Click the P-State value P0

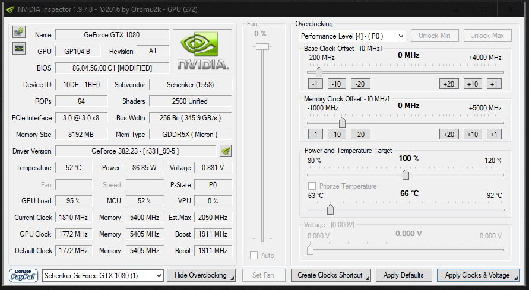(x=213, y=185)
